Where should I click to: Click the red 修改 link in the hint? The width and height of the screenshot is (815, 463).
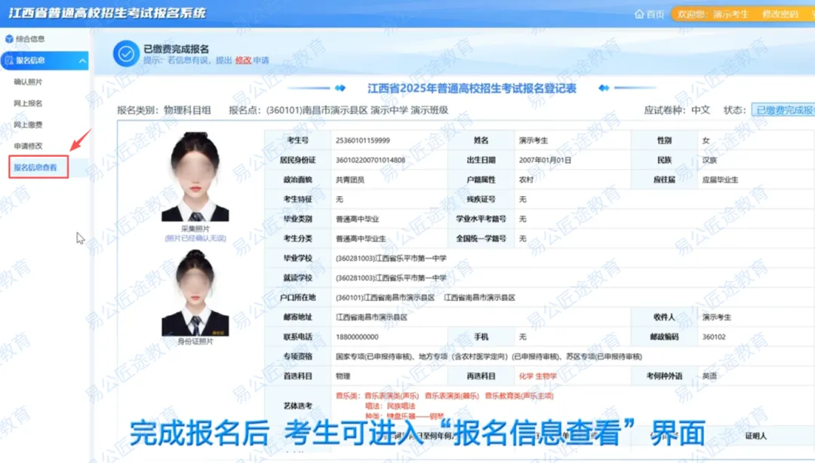243,60
